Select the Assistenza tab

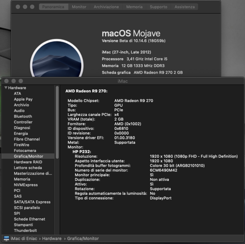185,7
